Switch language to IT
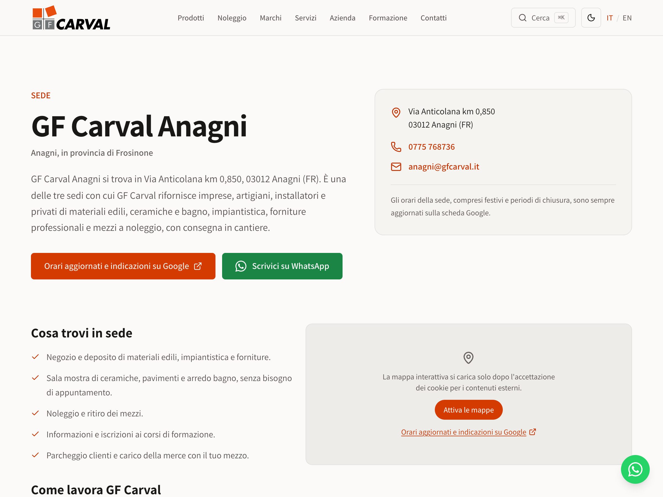The width and height of the screenshot is (663, 497). pyautogui.click(x=609, y=18)
